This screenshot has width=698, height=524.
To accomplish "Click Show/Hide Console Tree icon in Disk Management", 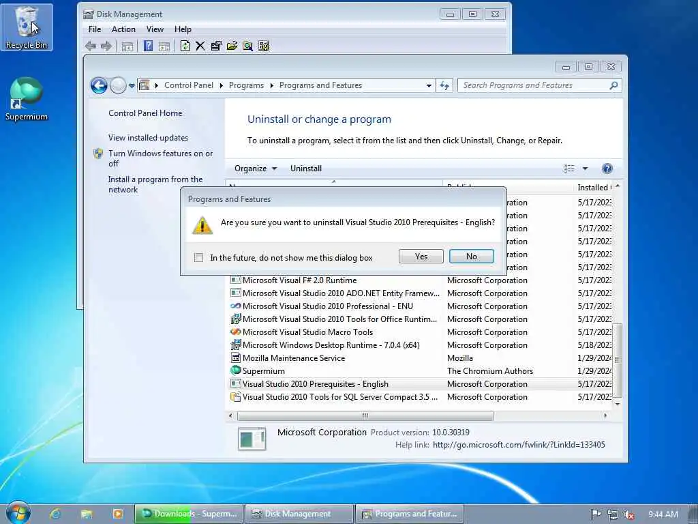I will pyautogui.click(x=127, y=46).
